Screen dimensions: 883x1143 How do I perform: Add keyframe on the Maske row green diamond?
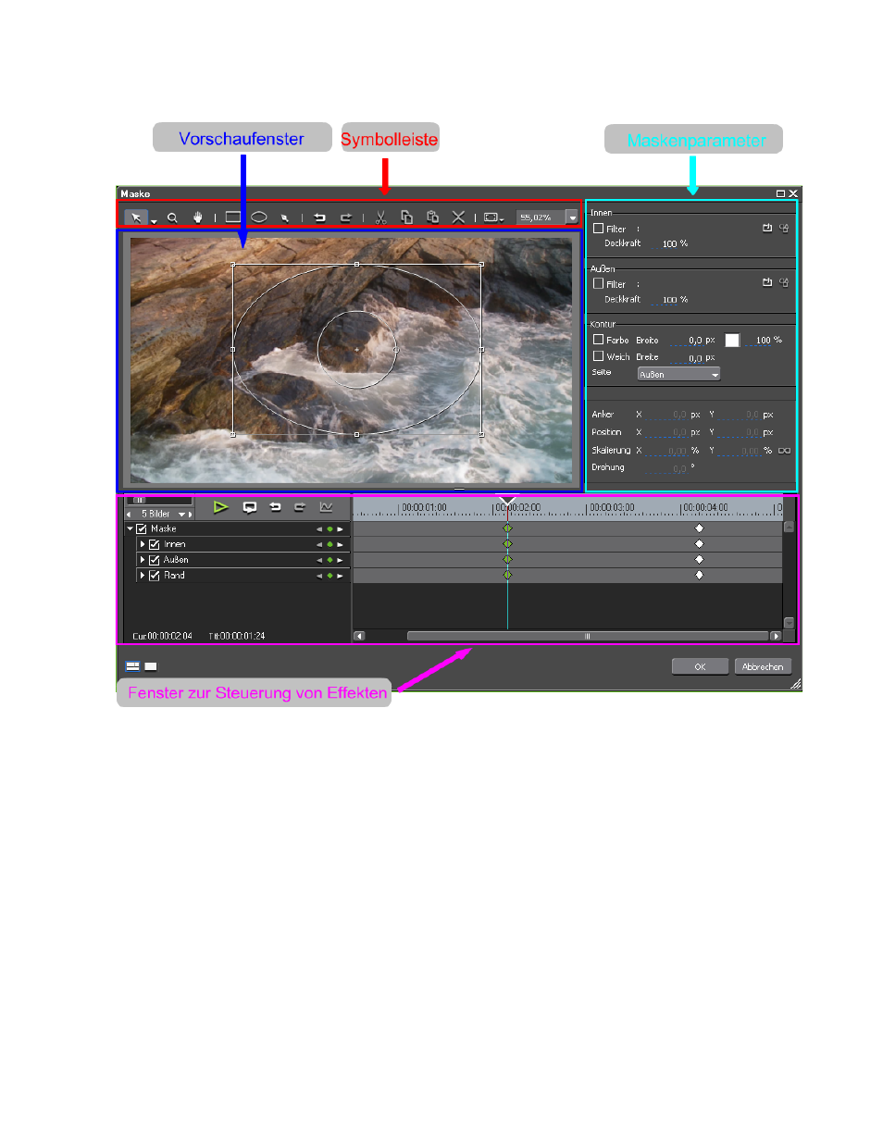(330, 528)
